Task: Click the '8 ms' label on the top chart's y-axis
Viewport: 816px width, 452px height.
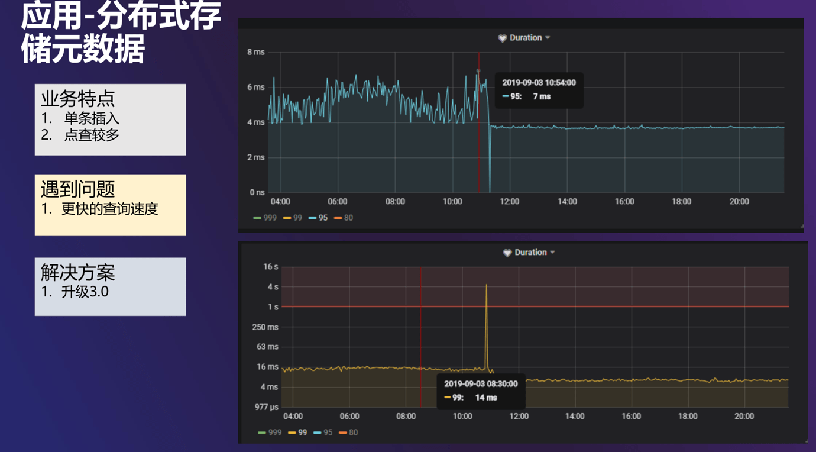Action: click(256, 52)
